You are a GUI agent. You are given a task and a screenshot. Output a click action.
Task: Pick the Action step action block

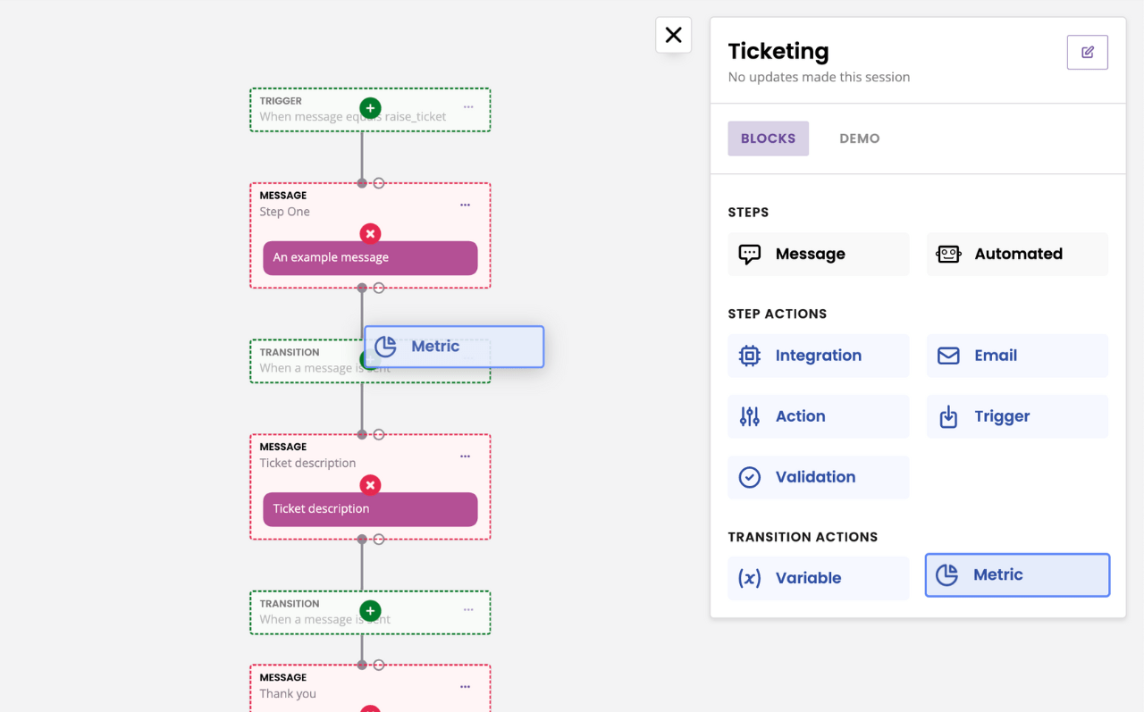tap(818, 416)
